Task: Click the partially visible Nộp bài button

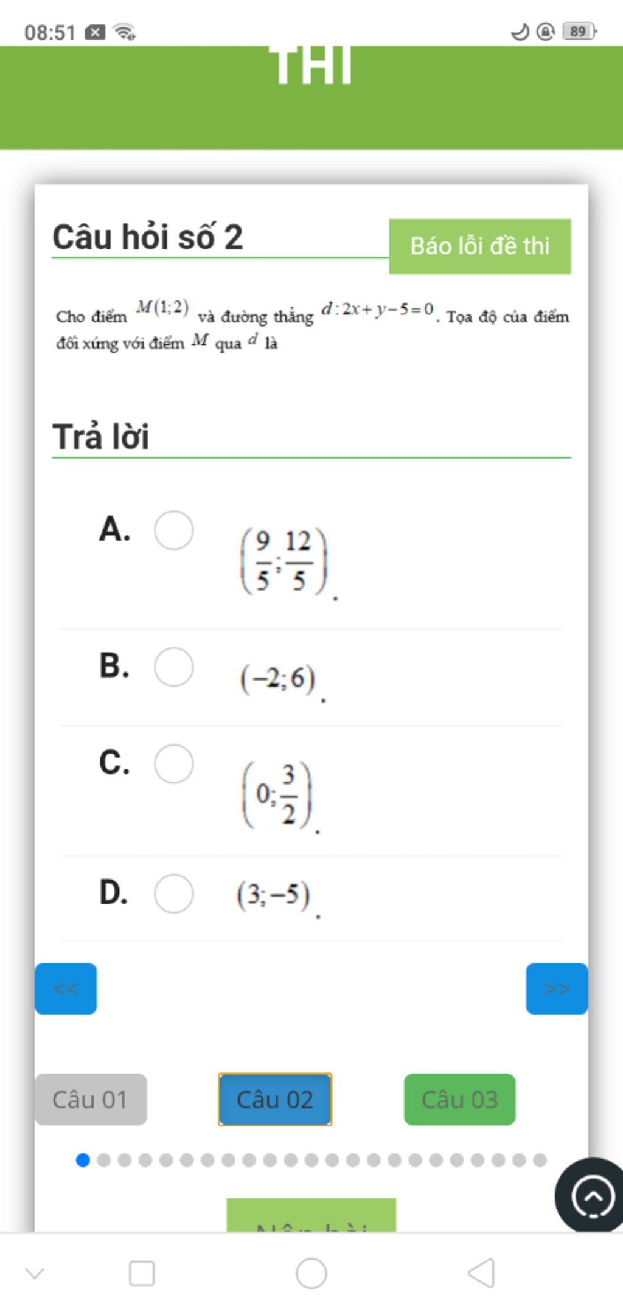Action: (x=311, y=1216)
